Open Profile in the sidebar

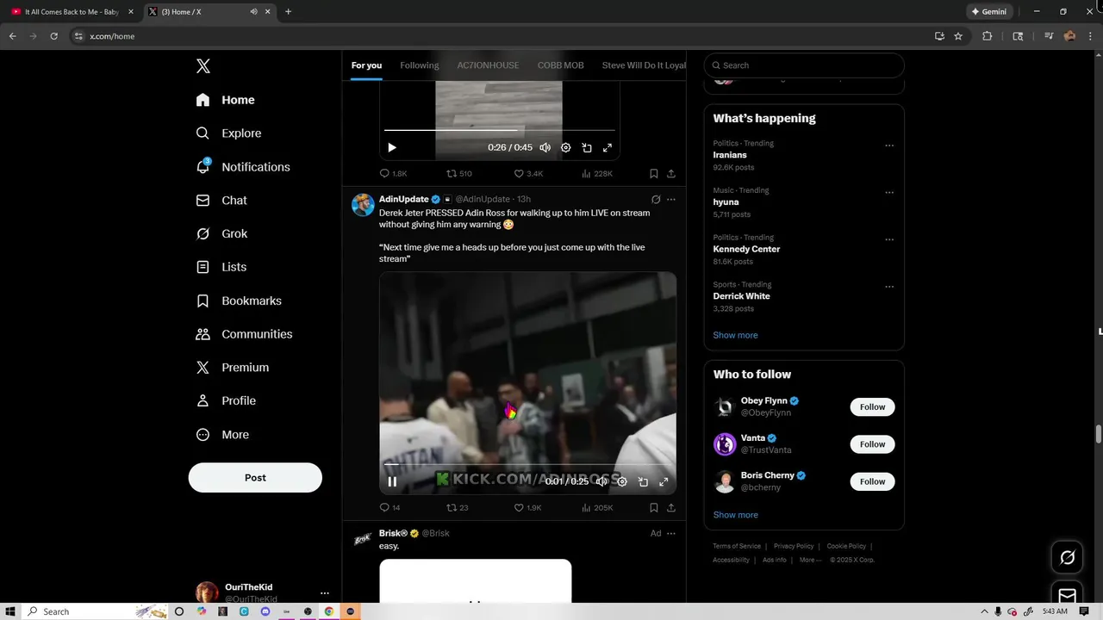point(226,400)
